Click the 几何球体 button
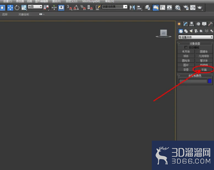The height and width of the screenshot is (170, 214). pos(204,56)
